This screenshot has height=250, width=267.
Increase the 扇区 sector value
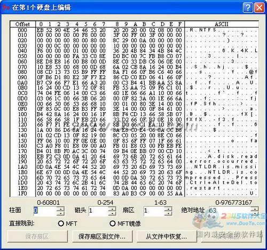click(168, 209)
